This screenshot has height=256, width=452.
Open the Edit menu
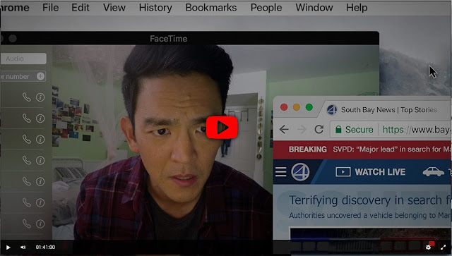point(81,8)
